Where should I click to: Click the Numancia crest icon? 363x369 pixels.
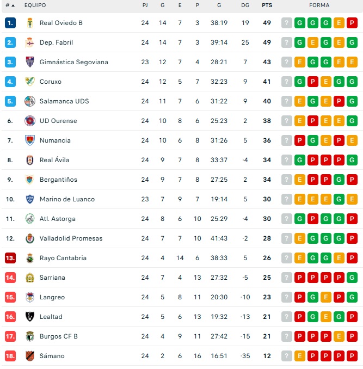click(29, 140)
